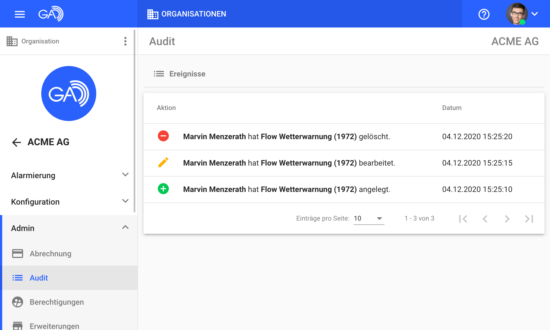Open the organisation three-dot options menu

pos(125,41)
